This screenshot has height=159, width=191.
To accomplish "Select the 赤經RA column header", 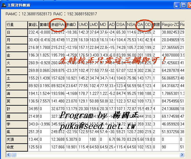I will click(57, 25).
